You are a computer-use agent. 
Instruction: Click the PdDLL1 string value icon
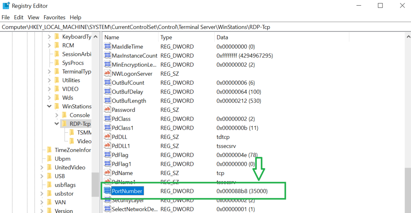click(107, 146)
